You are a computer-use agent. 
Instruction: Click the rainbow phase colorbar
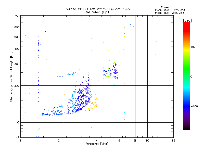[187, 76]
